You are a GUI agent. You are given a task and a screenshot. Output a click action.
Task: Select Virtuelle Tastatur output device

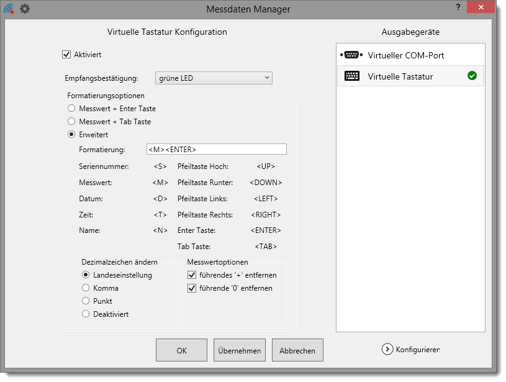point(400,76)
